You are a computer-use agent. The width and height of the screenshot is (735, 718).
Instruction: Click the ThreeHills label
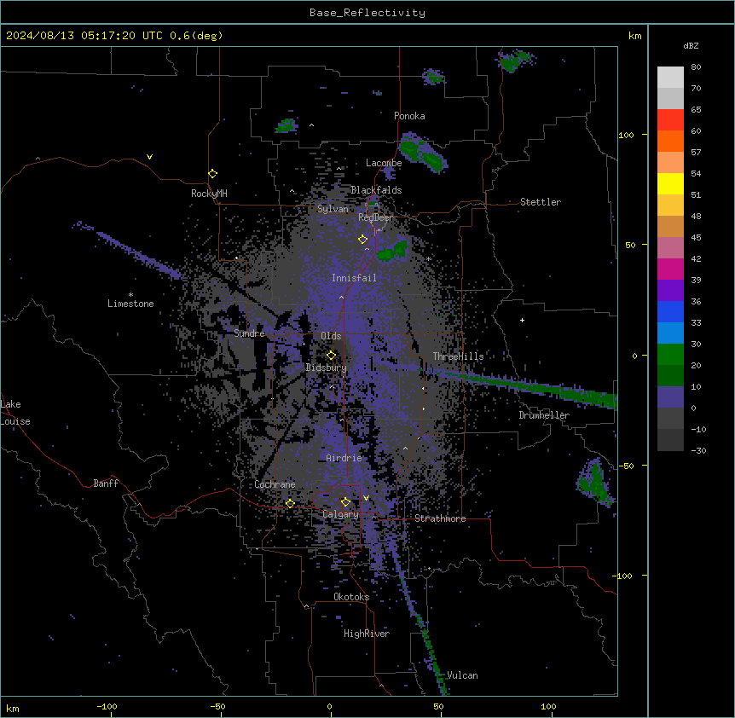[x=458, y=356]
